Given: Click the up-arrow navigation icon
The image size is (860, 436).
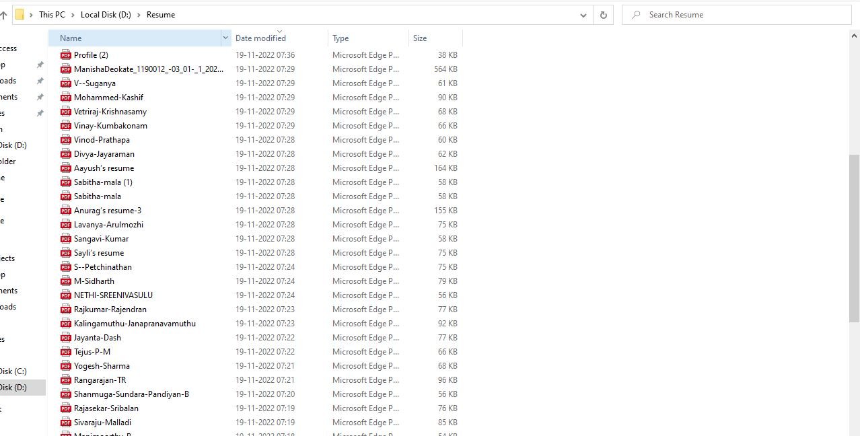Looking at the screenshot, I should coord(3,15).
